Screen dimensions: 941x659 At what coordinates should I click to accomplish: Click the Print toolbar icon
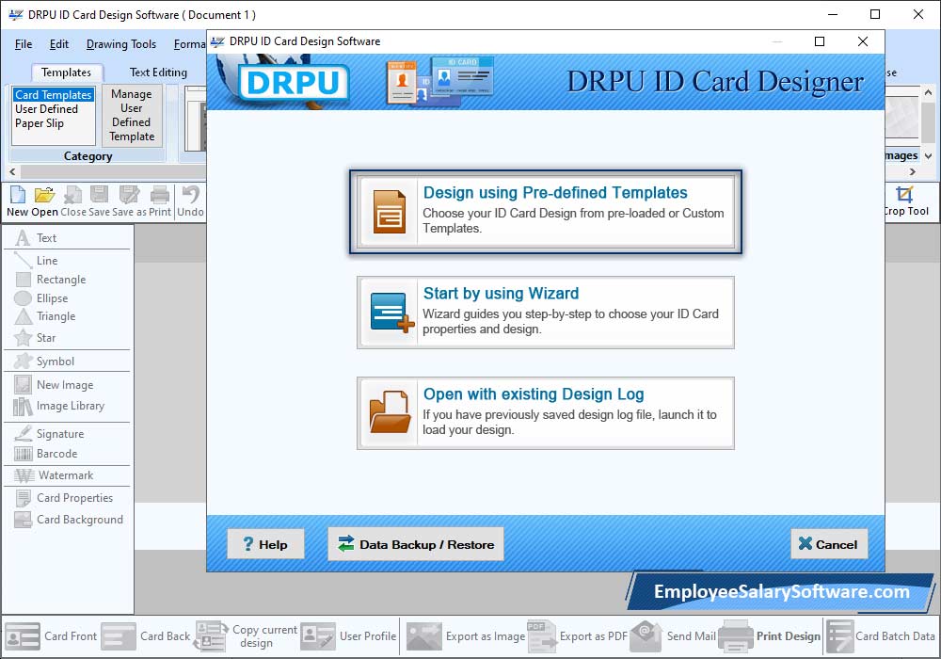tap(160, 195)
